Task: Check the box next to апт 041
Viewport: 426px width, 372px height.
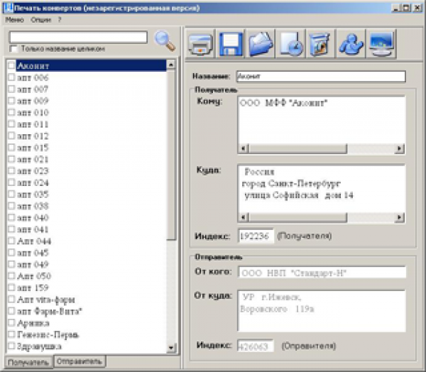Action: point(11,229)
